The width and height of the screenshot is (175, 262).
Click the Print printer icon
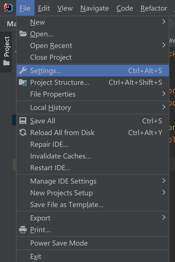(x=23, y=230)
